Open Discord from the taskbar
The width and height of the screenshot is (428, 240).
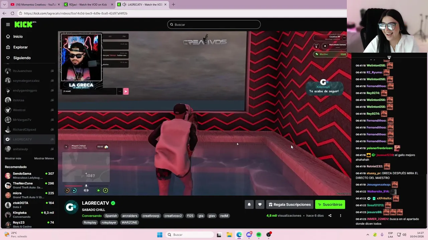click(x=249, y=235)
